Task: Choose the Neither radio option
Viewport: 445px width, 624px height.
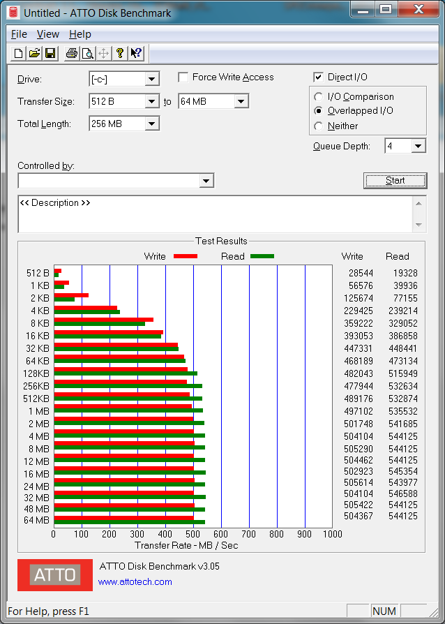Action: [319, 126]
